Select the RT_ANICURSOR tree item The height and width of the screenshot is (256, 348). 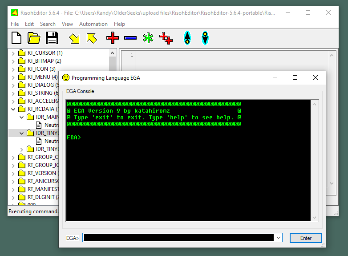(x=43, y=181)
